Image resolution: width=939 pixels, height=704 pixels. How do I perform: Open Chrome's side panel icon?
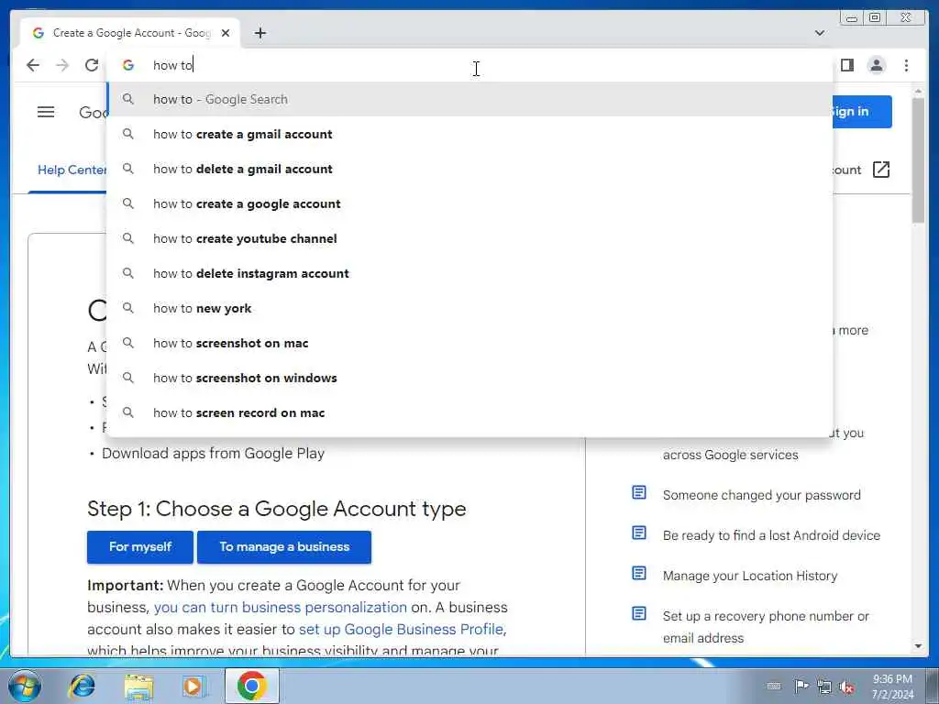846,65
